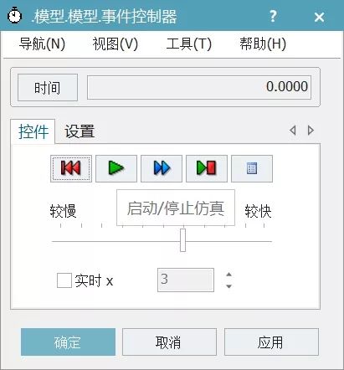Click the real-time factor input field

(186, 280)
